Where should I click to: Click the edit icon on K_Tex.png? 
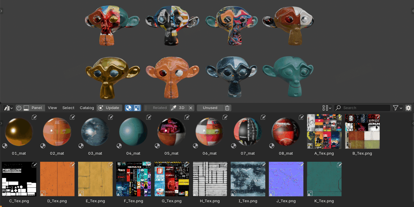[339, 164]
